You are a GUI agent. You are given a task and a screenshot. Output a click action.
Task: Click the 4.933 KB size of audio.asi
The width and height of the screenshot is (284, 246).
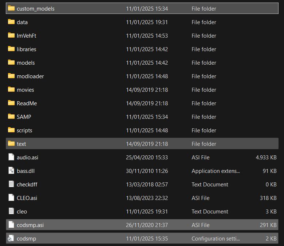[266, 158]
